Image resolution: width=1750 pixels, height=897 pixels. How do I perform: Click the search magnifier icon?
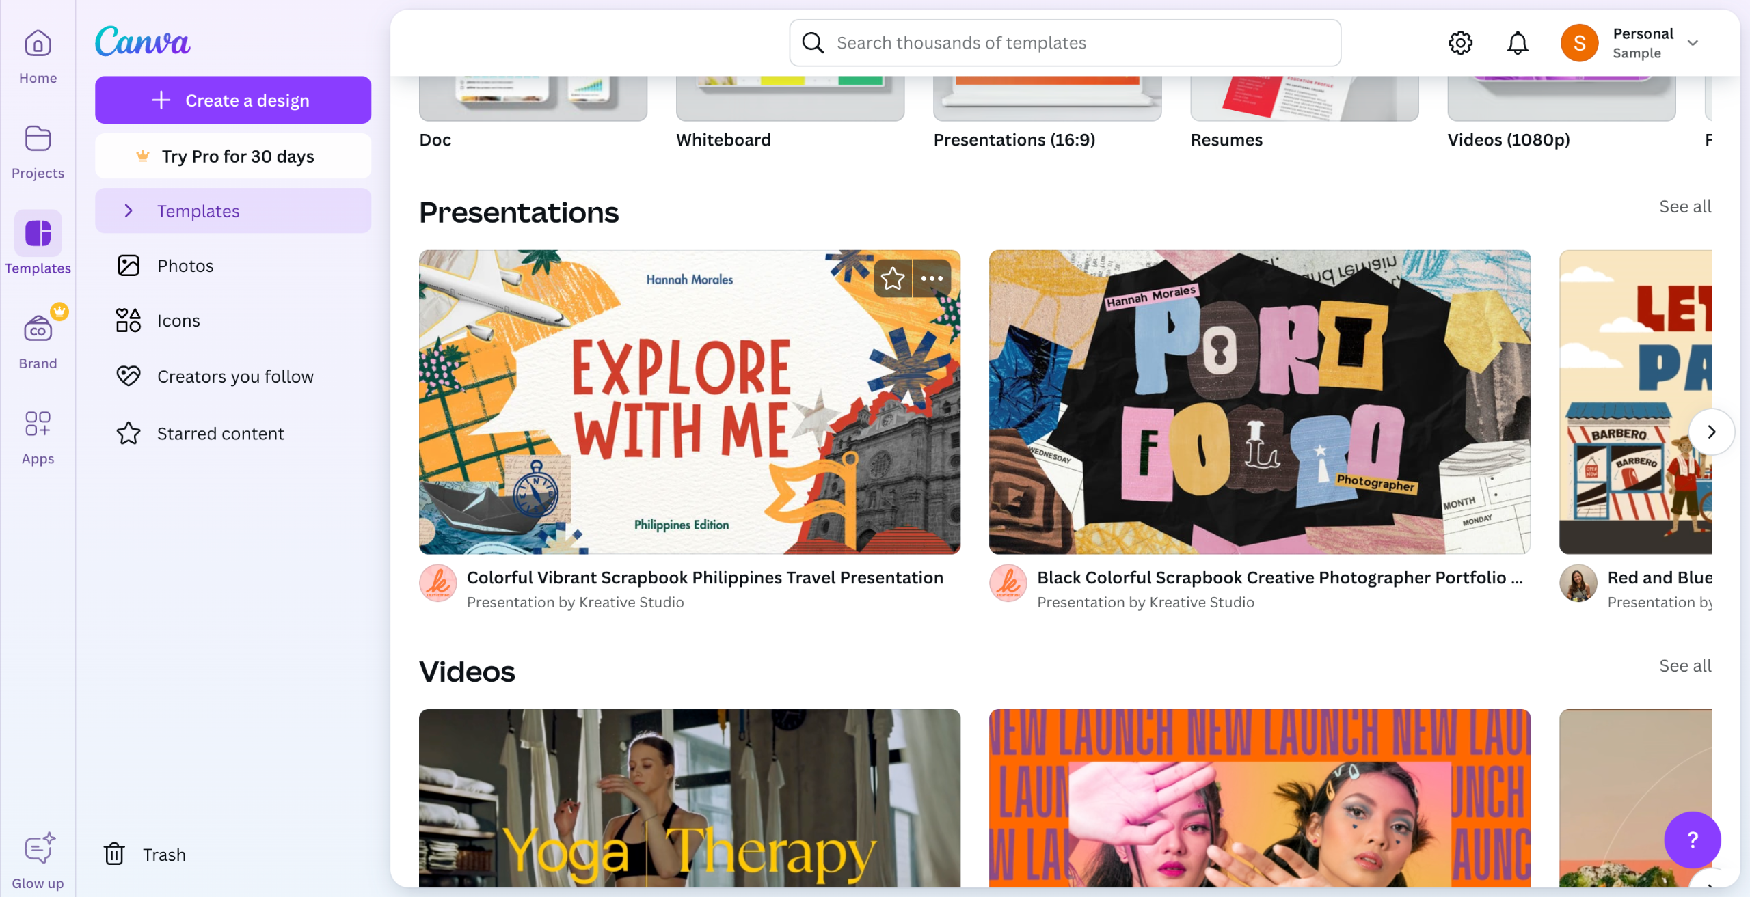click(x=812, y=43)
